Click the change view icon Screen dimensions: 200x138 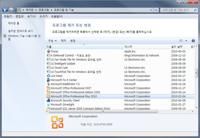click(181, 41)
